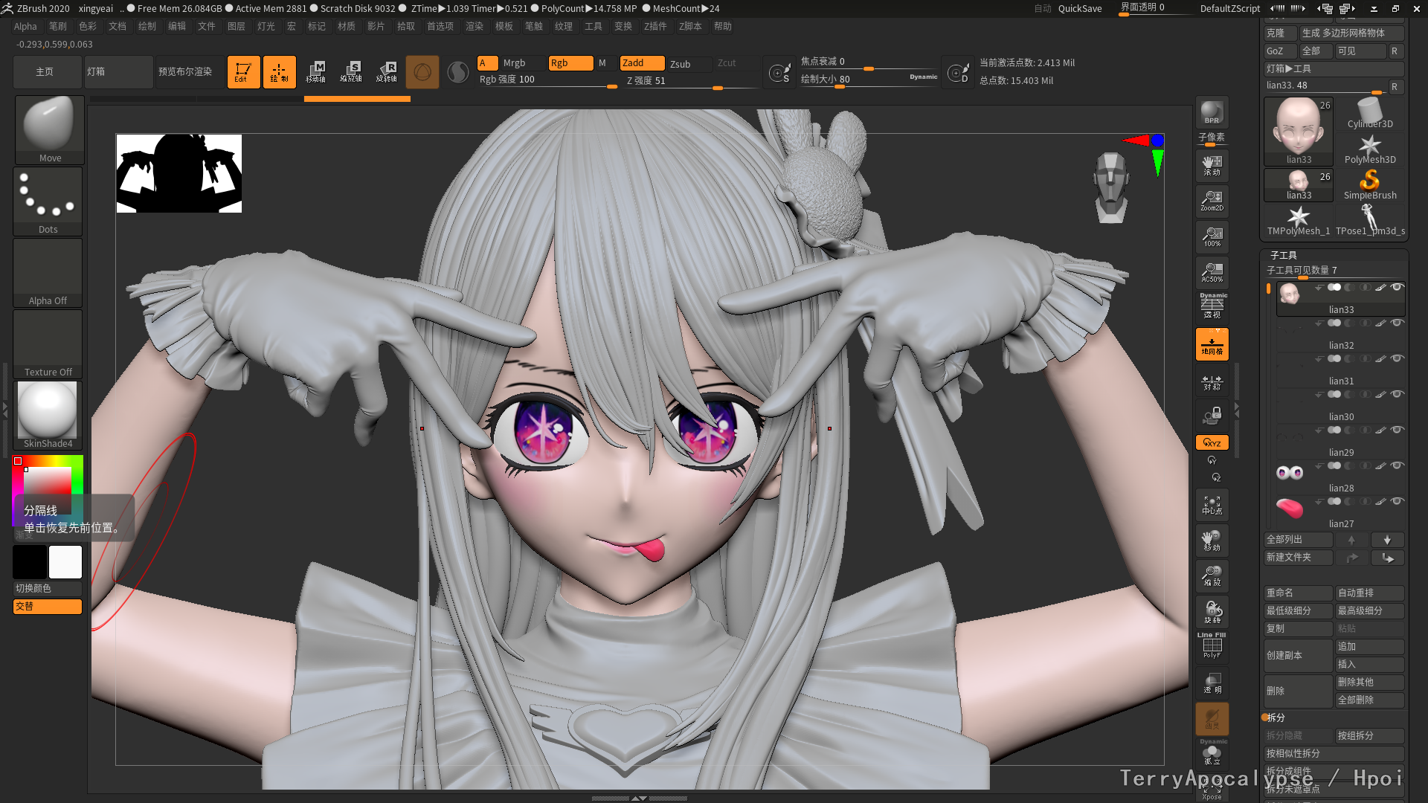Toggle the Rgb channel button
Screen dimensions: 1428x803
point(570,63)
